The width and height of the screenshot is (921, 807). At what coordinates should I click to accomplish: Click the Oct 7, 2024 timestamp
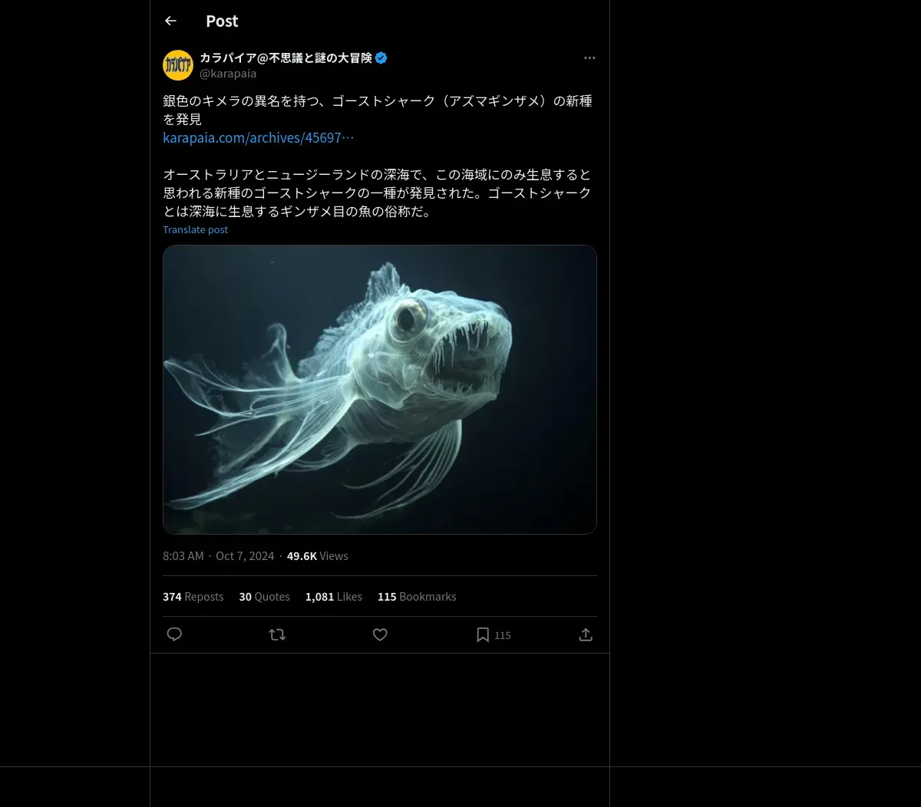(x=245, y=555)
